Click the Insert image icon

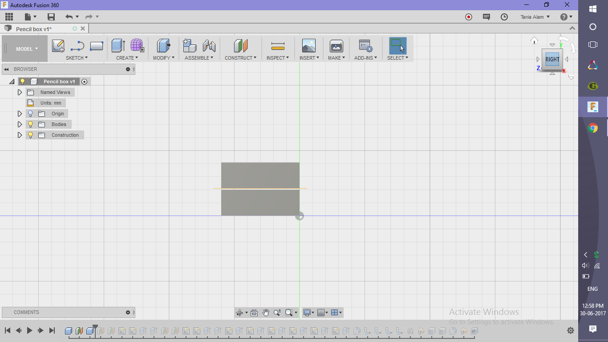(308, 45)
